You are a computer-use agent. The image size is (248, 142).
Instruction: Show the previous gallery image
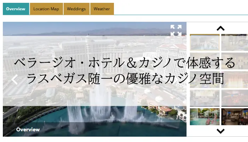(15, 80)
